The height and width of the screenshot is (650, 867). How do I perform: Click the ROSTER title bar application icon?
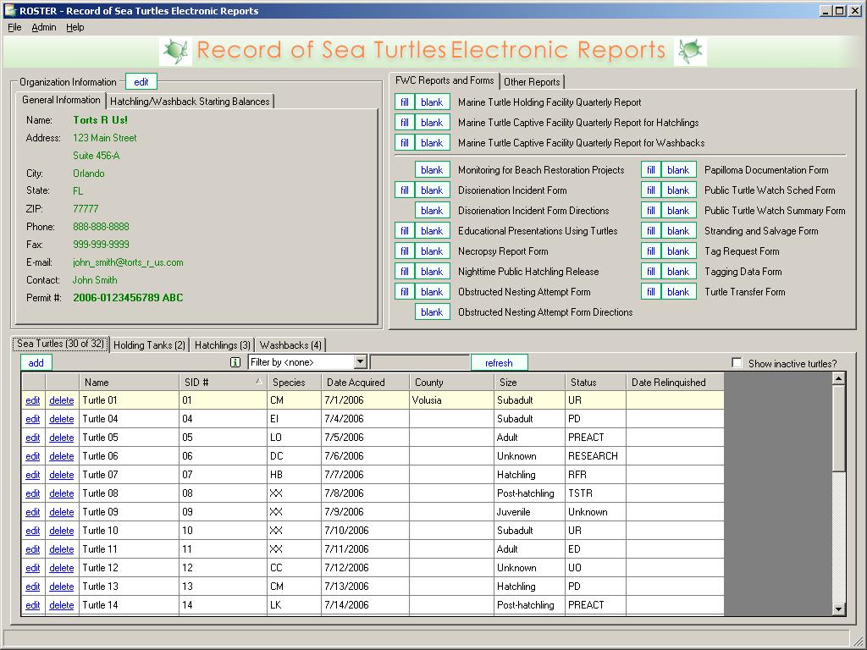click(9, 11)
